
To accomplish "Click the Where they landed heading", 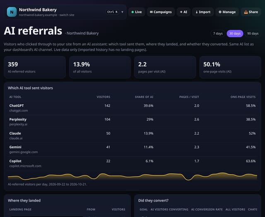I will [x=24, y=200].
